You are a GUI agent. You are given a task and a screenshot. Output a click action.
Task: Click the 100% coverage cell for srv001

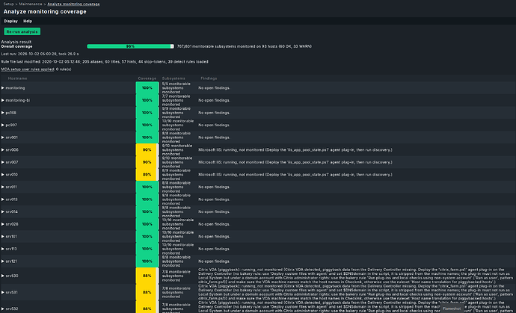click(x=147, y=137)
